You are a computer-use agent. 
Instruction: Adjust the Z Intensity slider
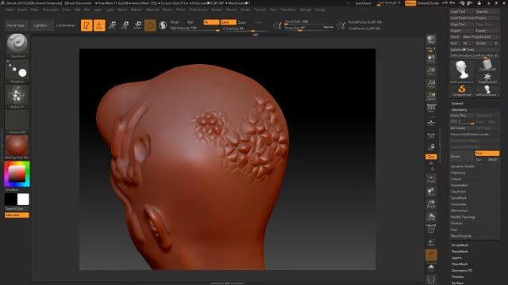pyautogui.click(x=245, y=29)
